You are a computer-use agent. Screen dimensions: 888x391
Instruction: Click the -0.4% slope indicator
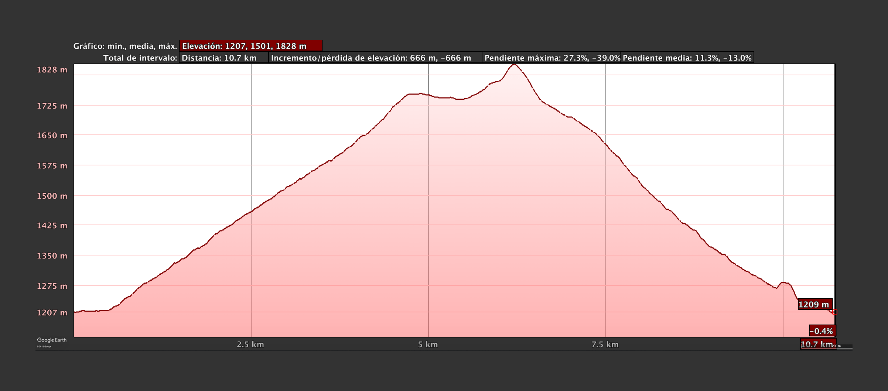[822, 331]
